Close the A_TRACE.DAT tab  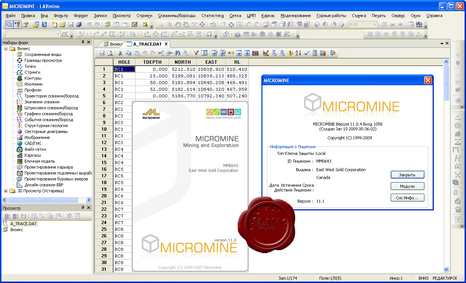coord(166,44)
